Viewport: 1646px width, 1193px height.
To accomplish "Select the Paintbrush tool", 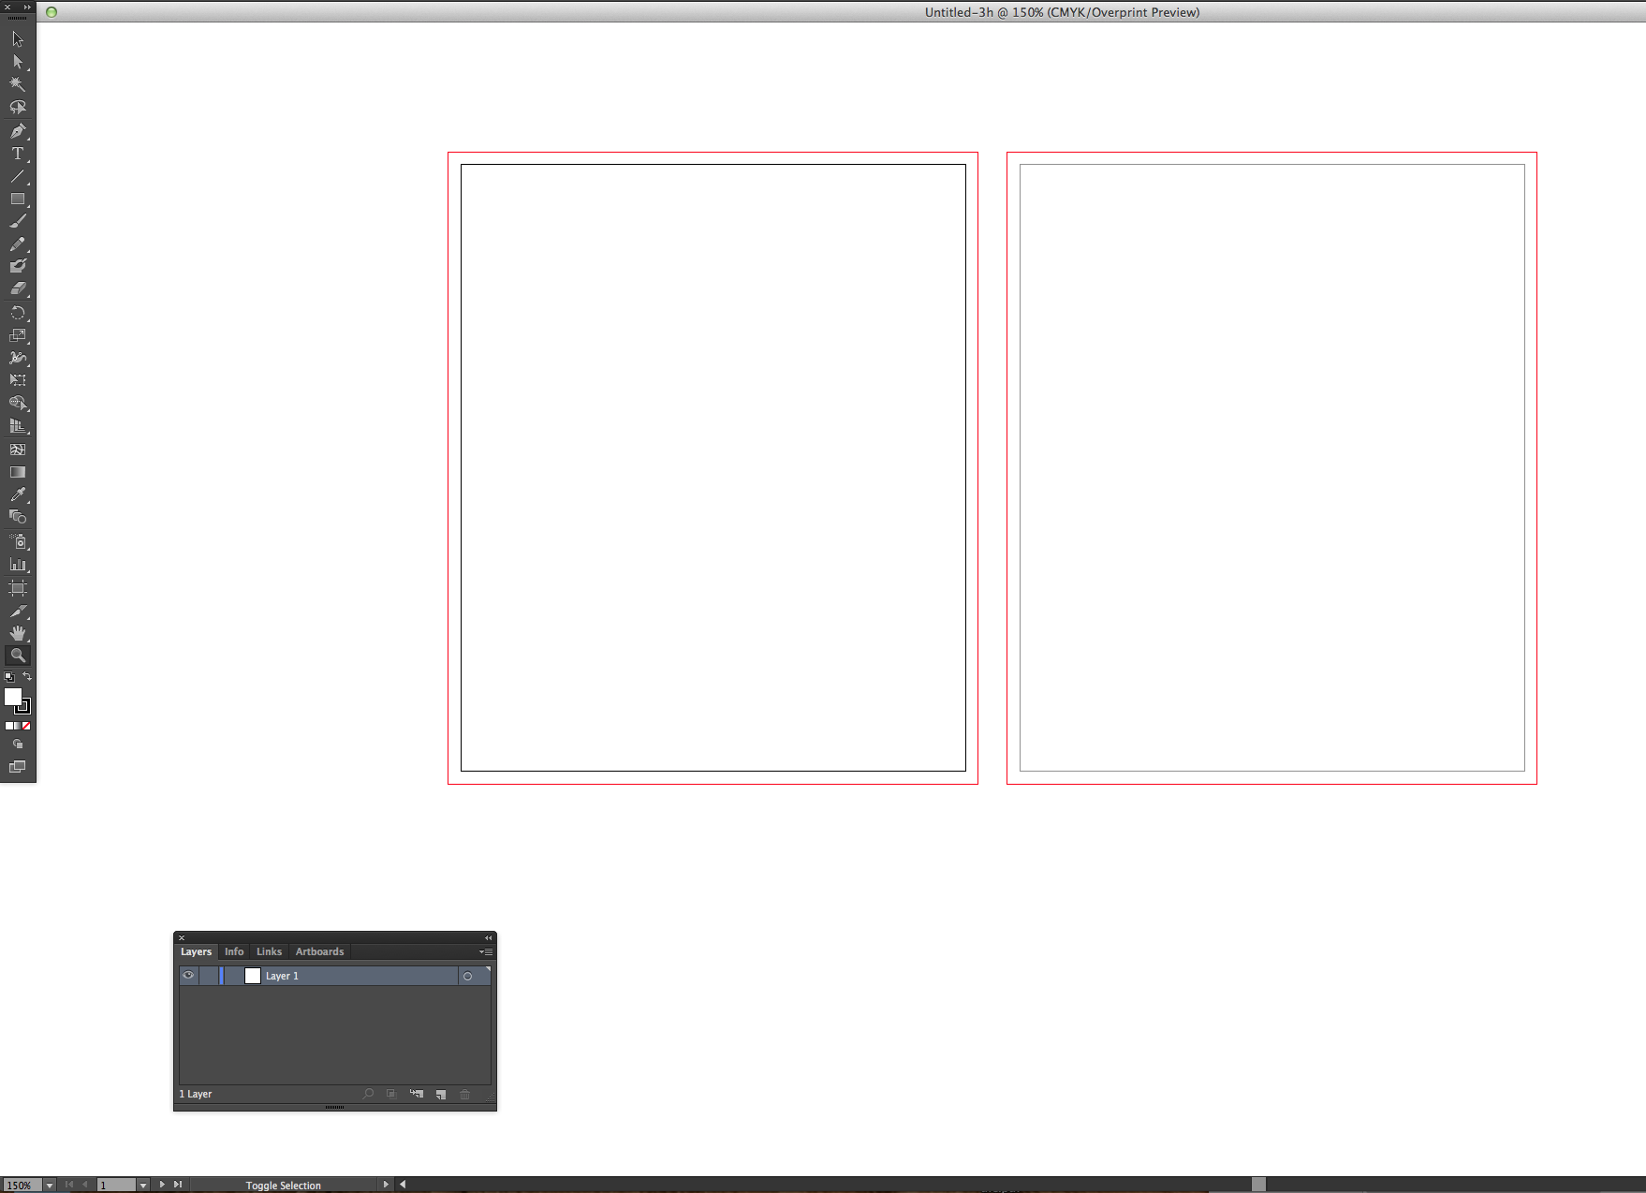I will [18, 221].
